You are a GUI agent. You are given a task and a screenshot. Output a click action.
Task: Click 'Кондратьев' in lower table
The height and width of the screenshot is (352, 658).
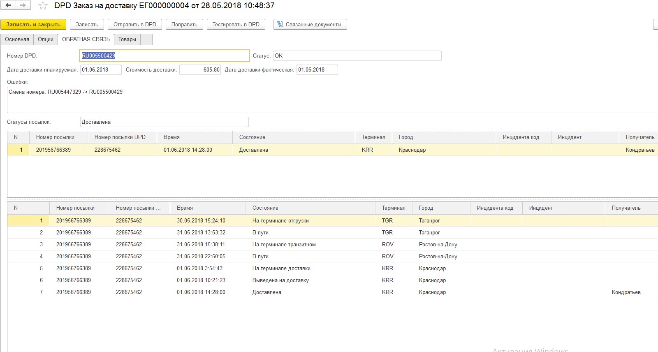click(626, 292)
